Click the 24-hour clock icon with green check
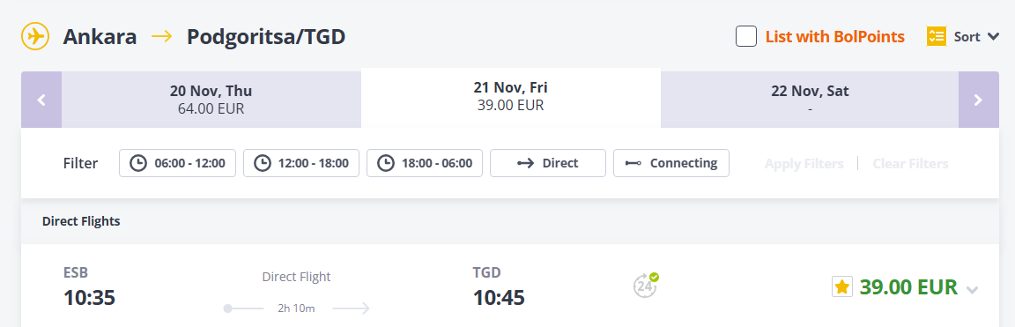 tap(645, 285)
